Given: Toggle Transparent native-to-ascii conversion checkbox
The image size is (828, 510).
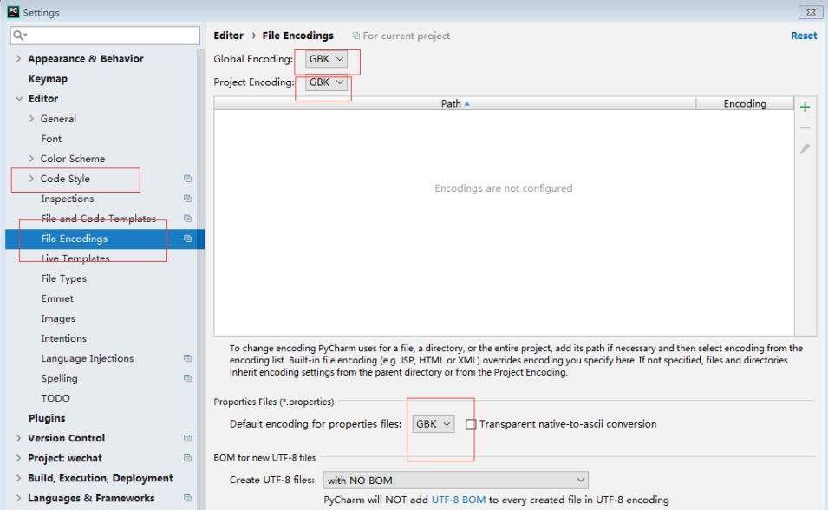Looking at the screenshot, I should 471,424.
